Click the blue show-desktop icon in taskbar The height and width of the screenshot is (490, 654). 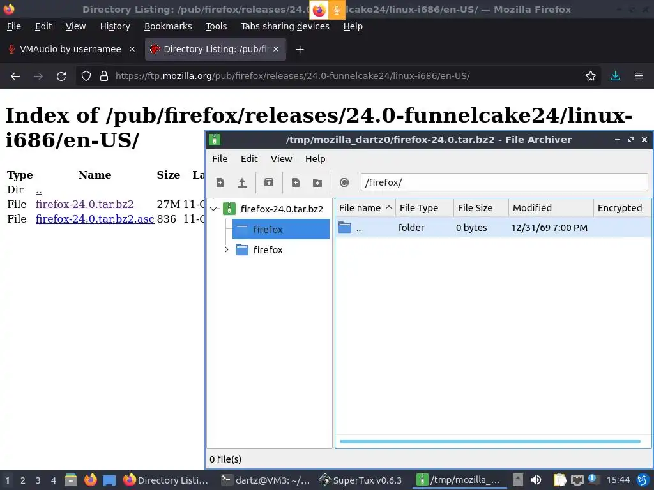coord(109,480)
